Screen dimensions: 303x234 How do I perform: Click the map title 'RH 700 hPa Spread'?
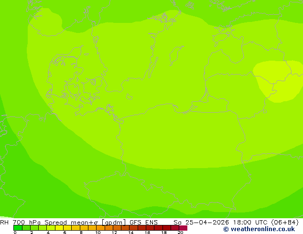(x=33, y=223)
